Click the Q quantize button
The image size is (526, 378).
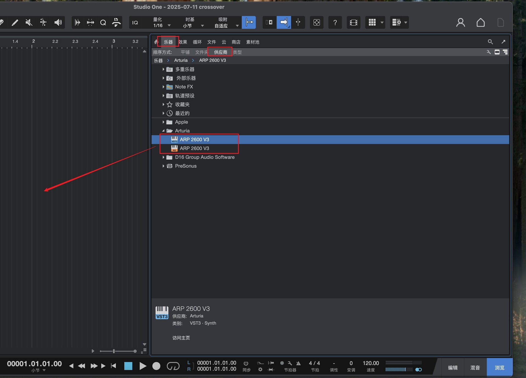(103, 22)
